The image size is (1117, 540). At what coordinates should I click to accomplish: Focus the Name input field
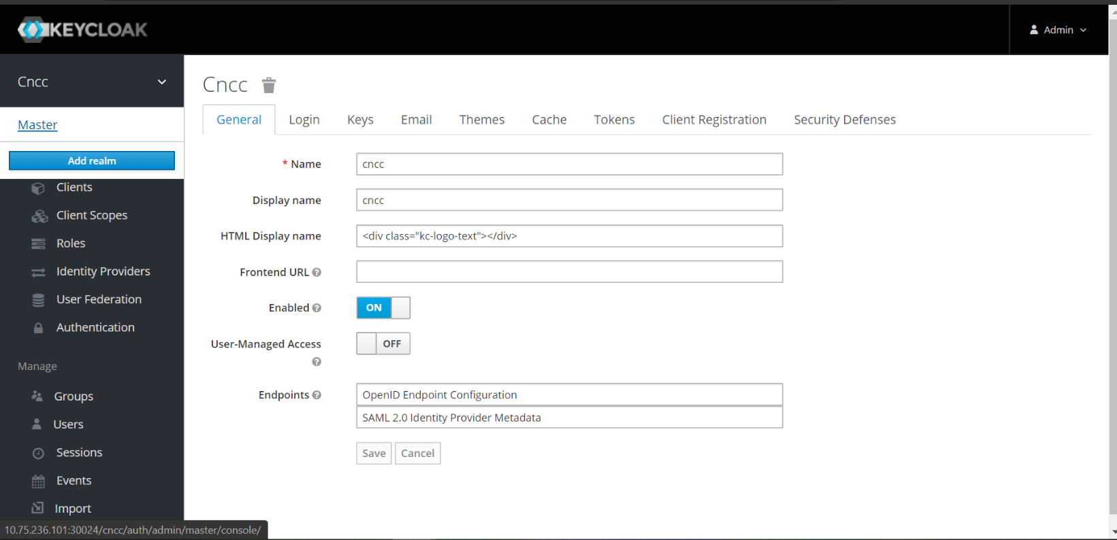(570, 164)
